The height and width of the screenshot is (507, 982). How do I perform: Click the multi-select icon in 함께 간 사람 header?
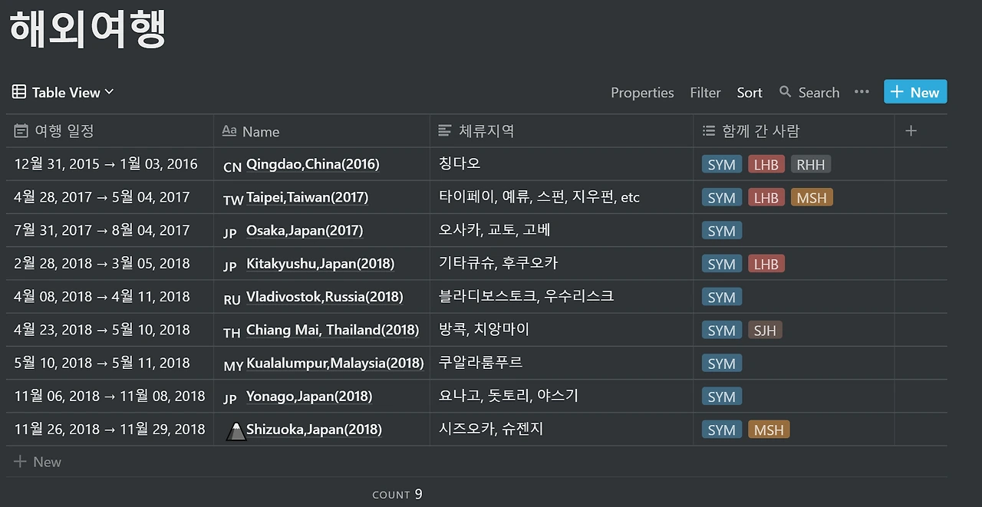[x=709, y=131]
